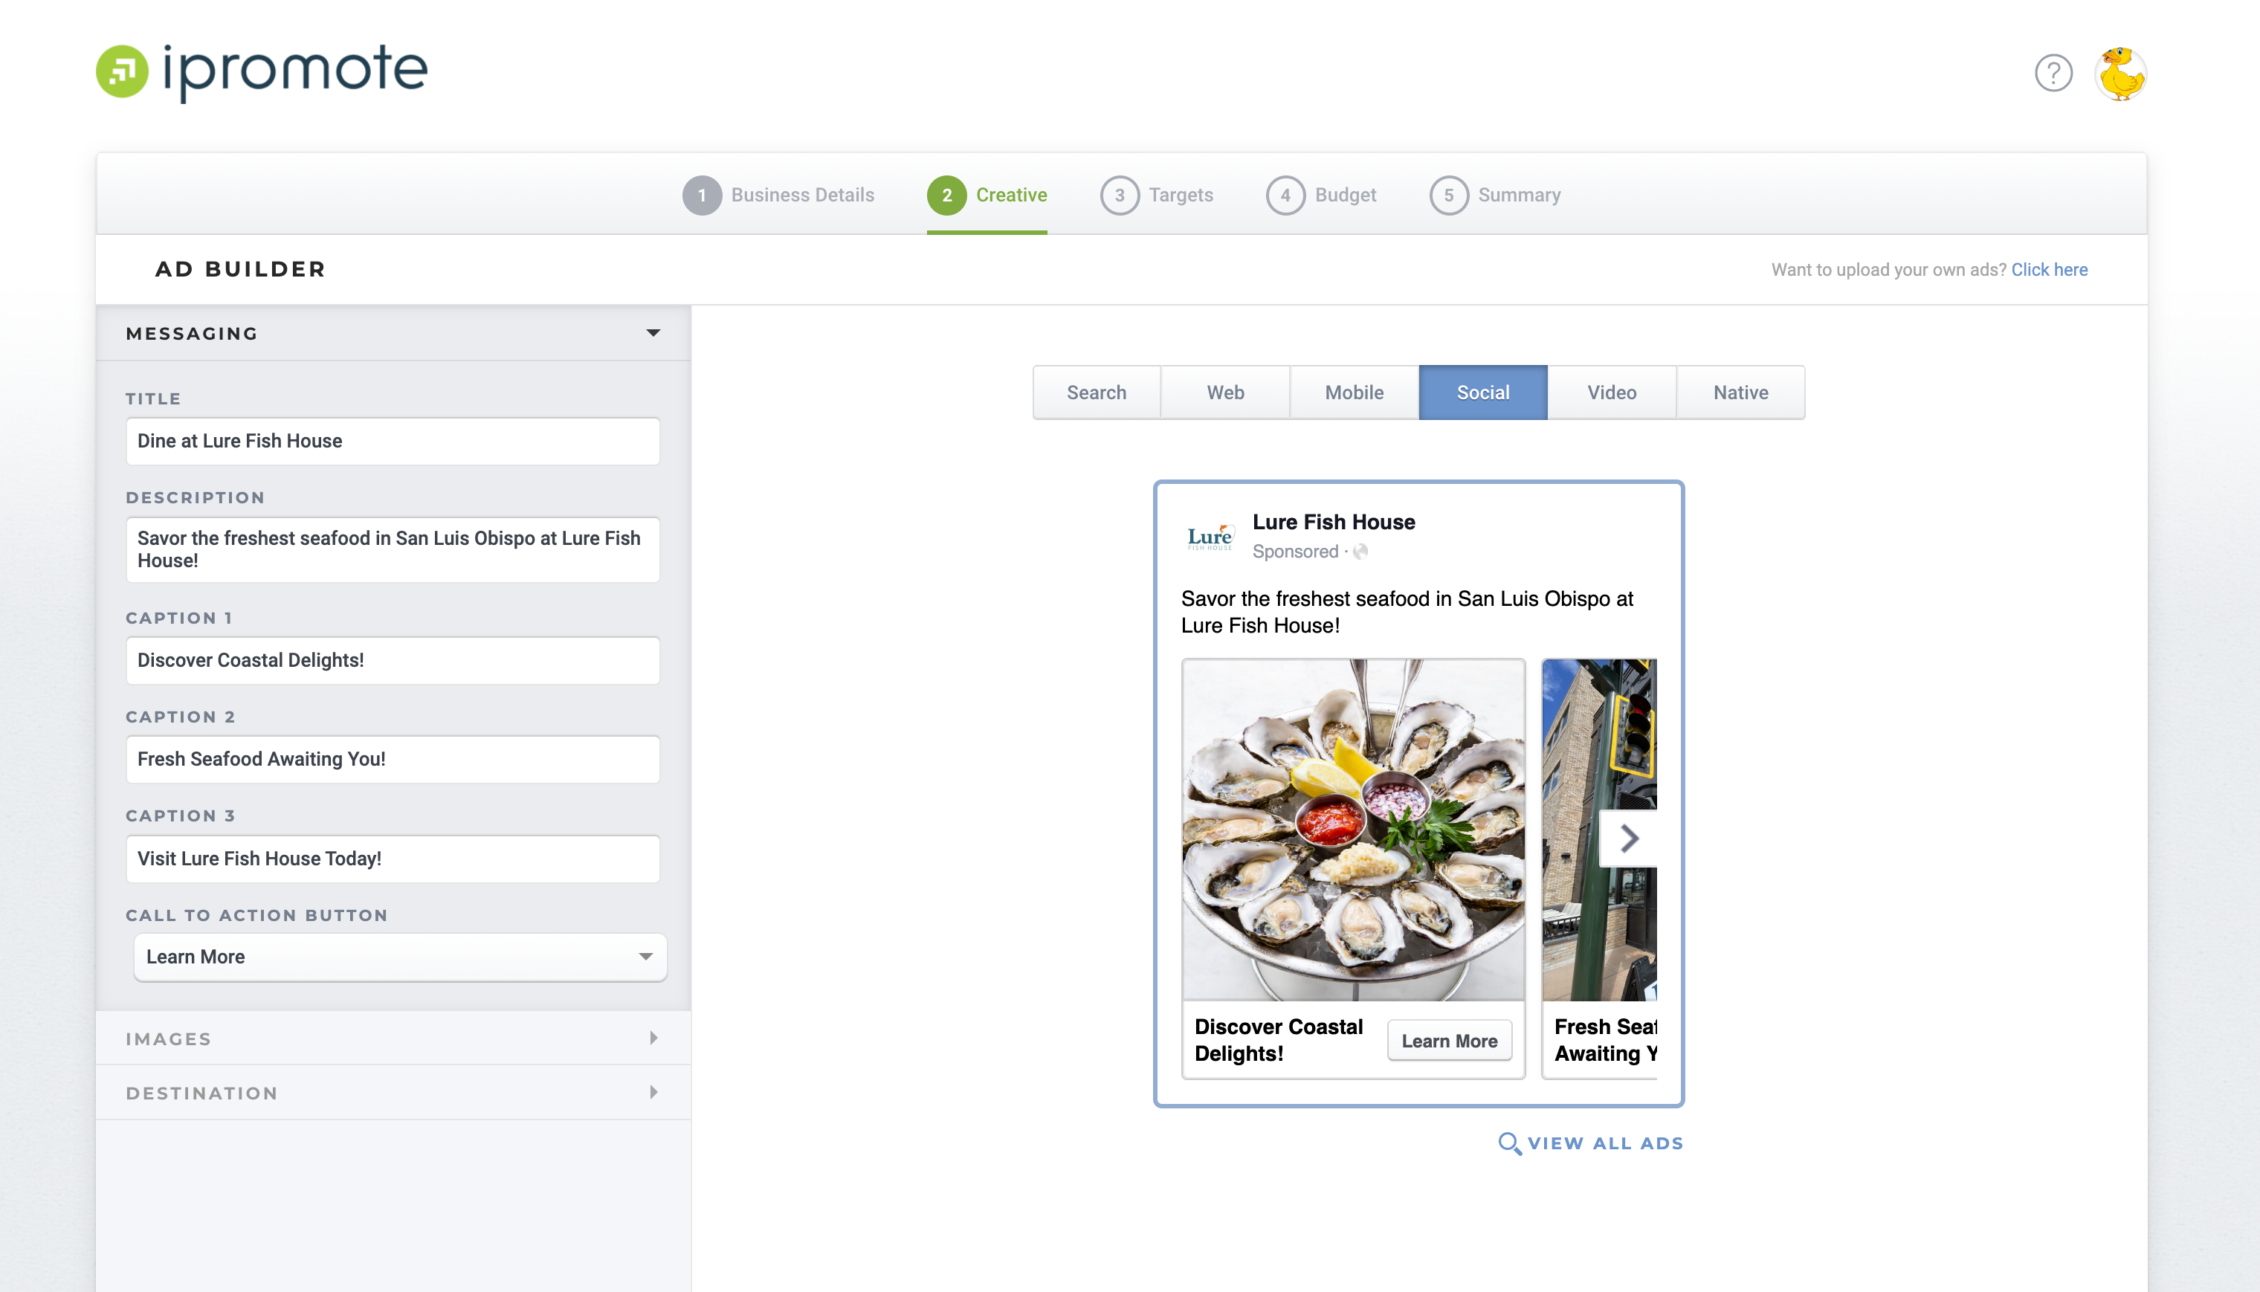Click the Lure Fish House logo in ad

1210,536
